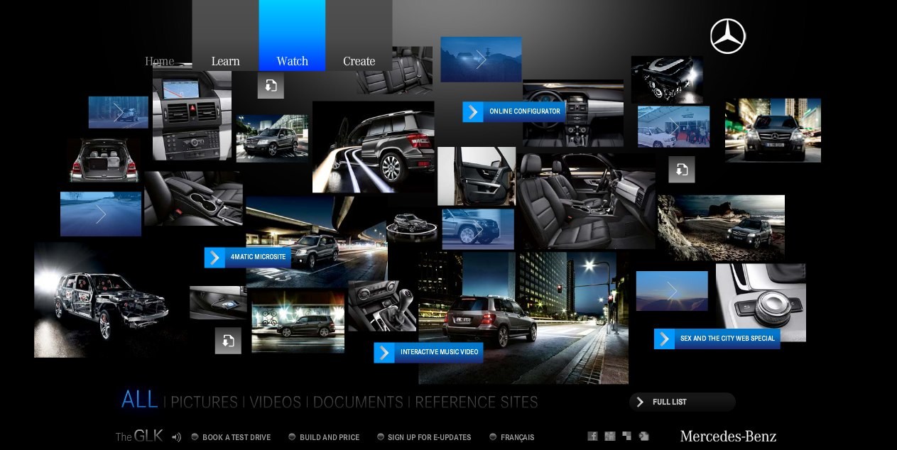Image resolution: width=897 pixels, height=450 pixels.
Task: Bookmark the page with the Delicious icon
Action: pos(626,437)
